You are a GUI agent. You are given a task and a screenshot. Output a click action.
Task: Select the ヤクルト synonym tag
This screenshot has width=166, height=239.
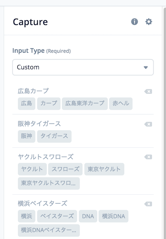[32, 169]
